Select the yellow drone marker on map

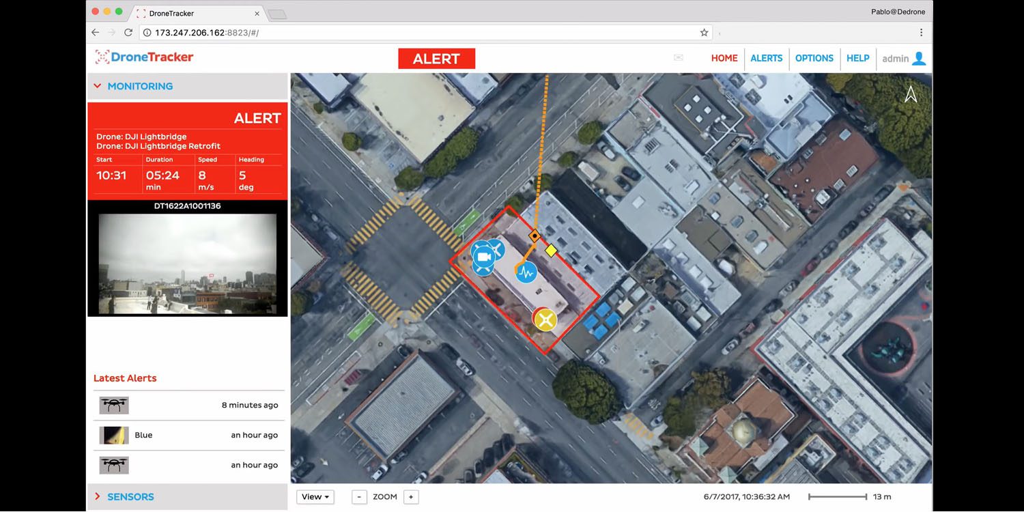click(545, 319)
